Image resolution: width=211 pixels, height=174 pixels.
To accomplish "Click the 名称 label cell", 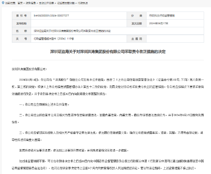I will point(21,31).
